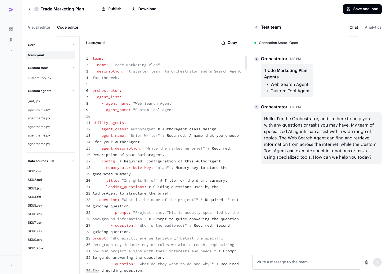The width and height of the screenshot is (386, 274).
Task: Click the team.yaml file header label
Action: coord(95,43)
